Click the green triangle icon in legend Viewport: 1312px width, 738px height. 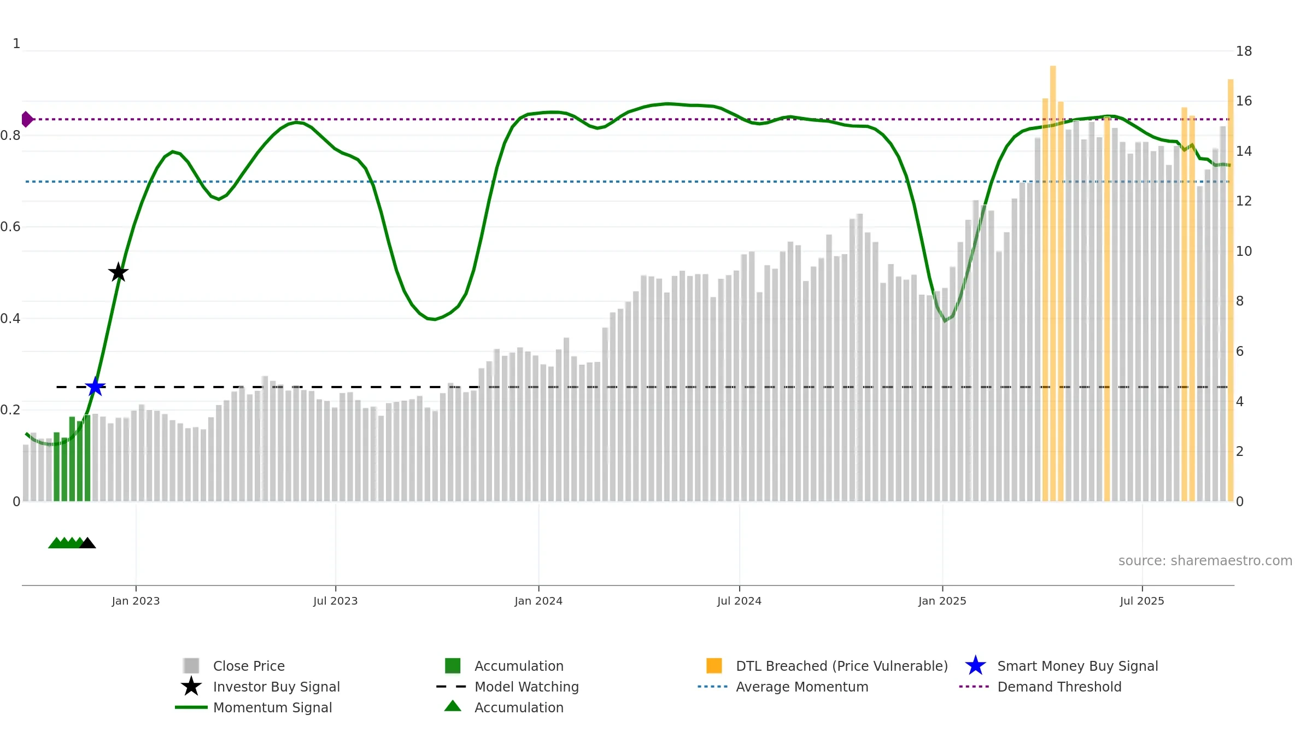point(453,706)
